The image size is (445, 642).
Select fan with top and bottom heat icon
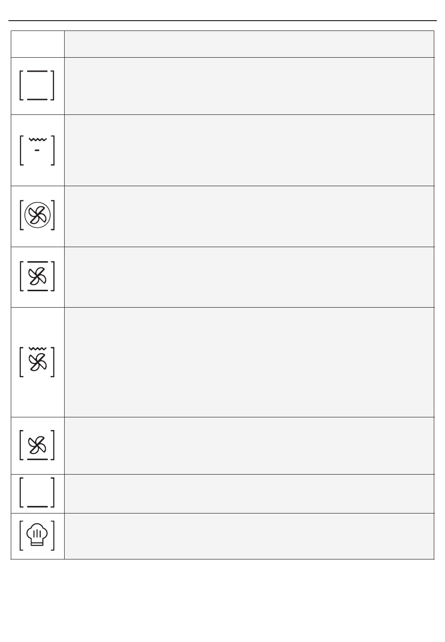click(37, 276)
